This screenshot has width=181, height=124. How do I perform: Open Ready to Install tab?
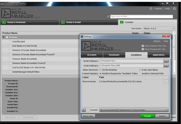pos(89,22)
